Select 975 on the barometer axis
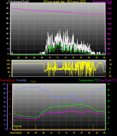Screen dimensions: 117x136 tap(109, 54)
